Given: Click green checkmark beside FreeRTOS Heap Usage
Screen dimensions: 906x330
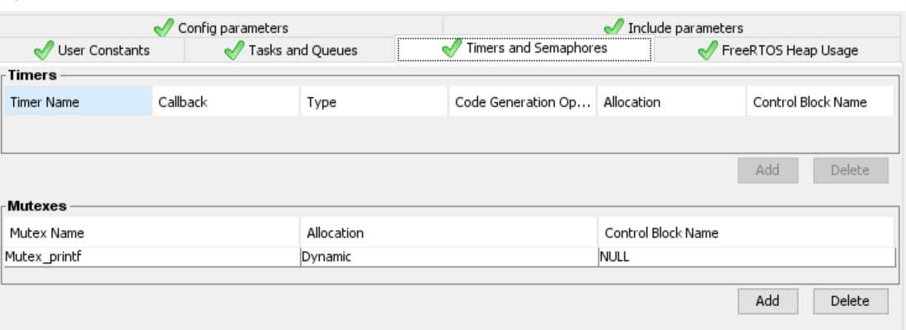Looking at the screenshot, I should 707,51.
